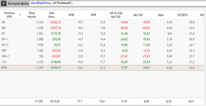This screenshot has height=106, width=206.
Task: Select the EP+1 position row
Action: (102, 39)
